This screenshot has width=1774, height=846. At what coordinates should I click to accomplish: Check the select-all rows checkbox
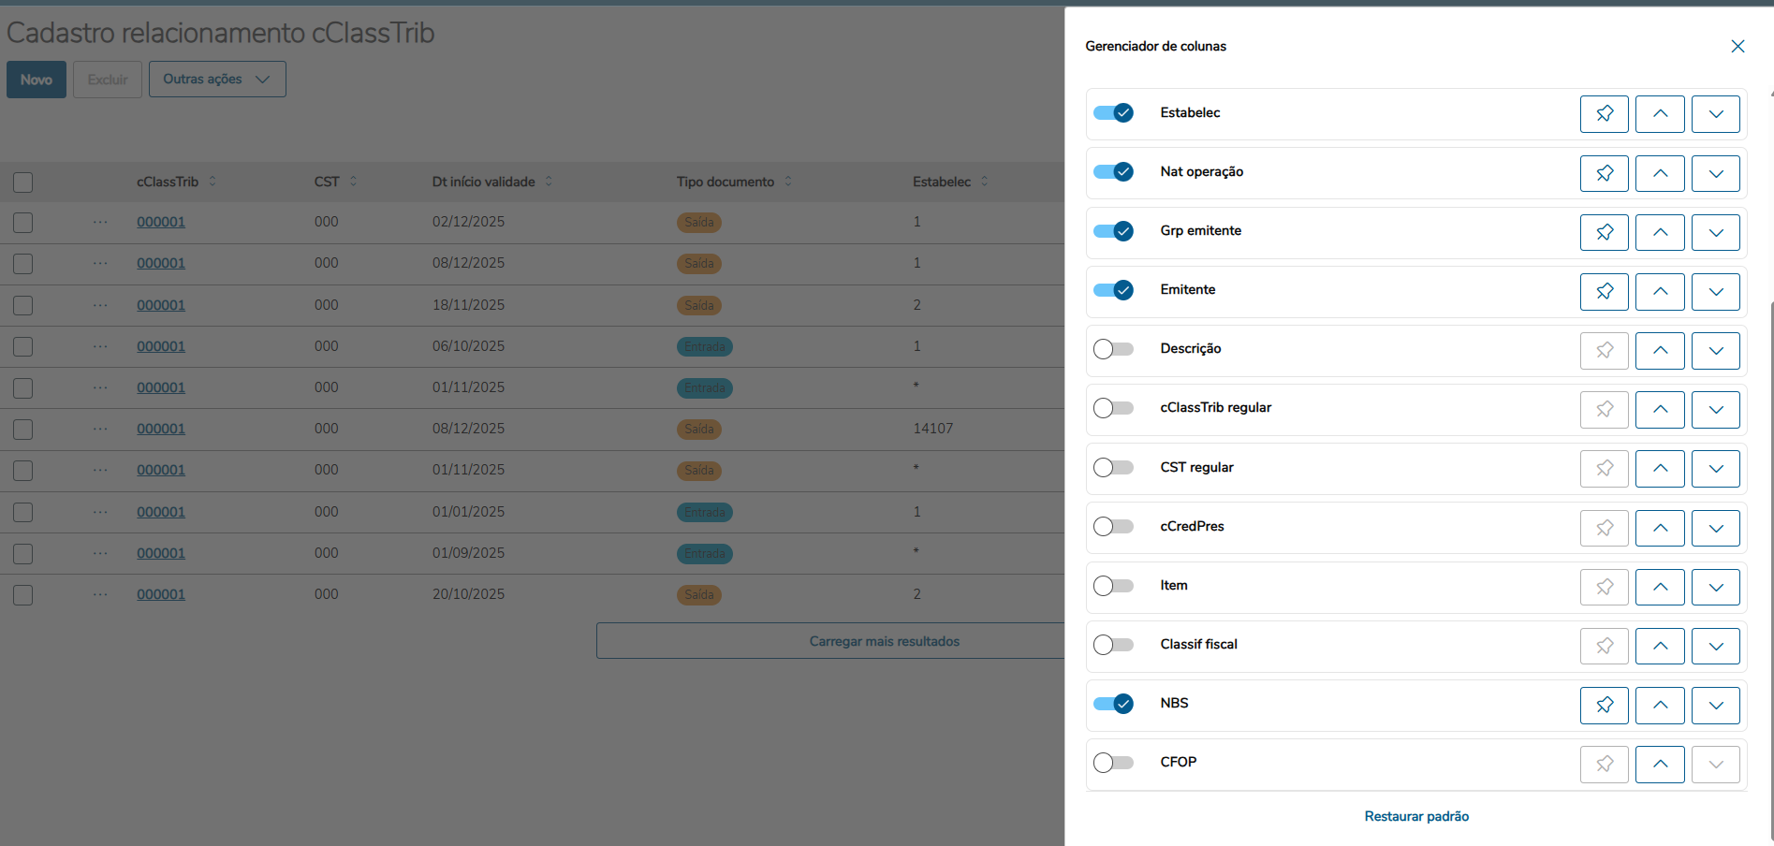tap(23, 182)
